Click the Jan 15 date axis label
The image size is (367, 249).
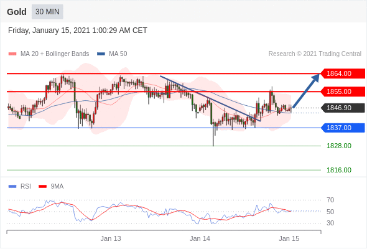coord(289,238)
